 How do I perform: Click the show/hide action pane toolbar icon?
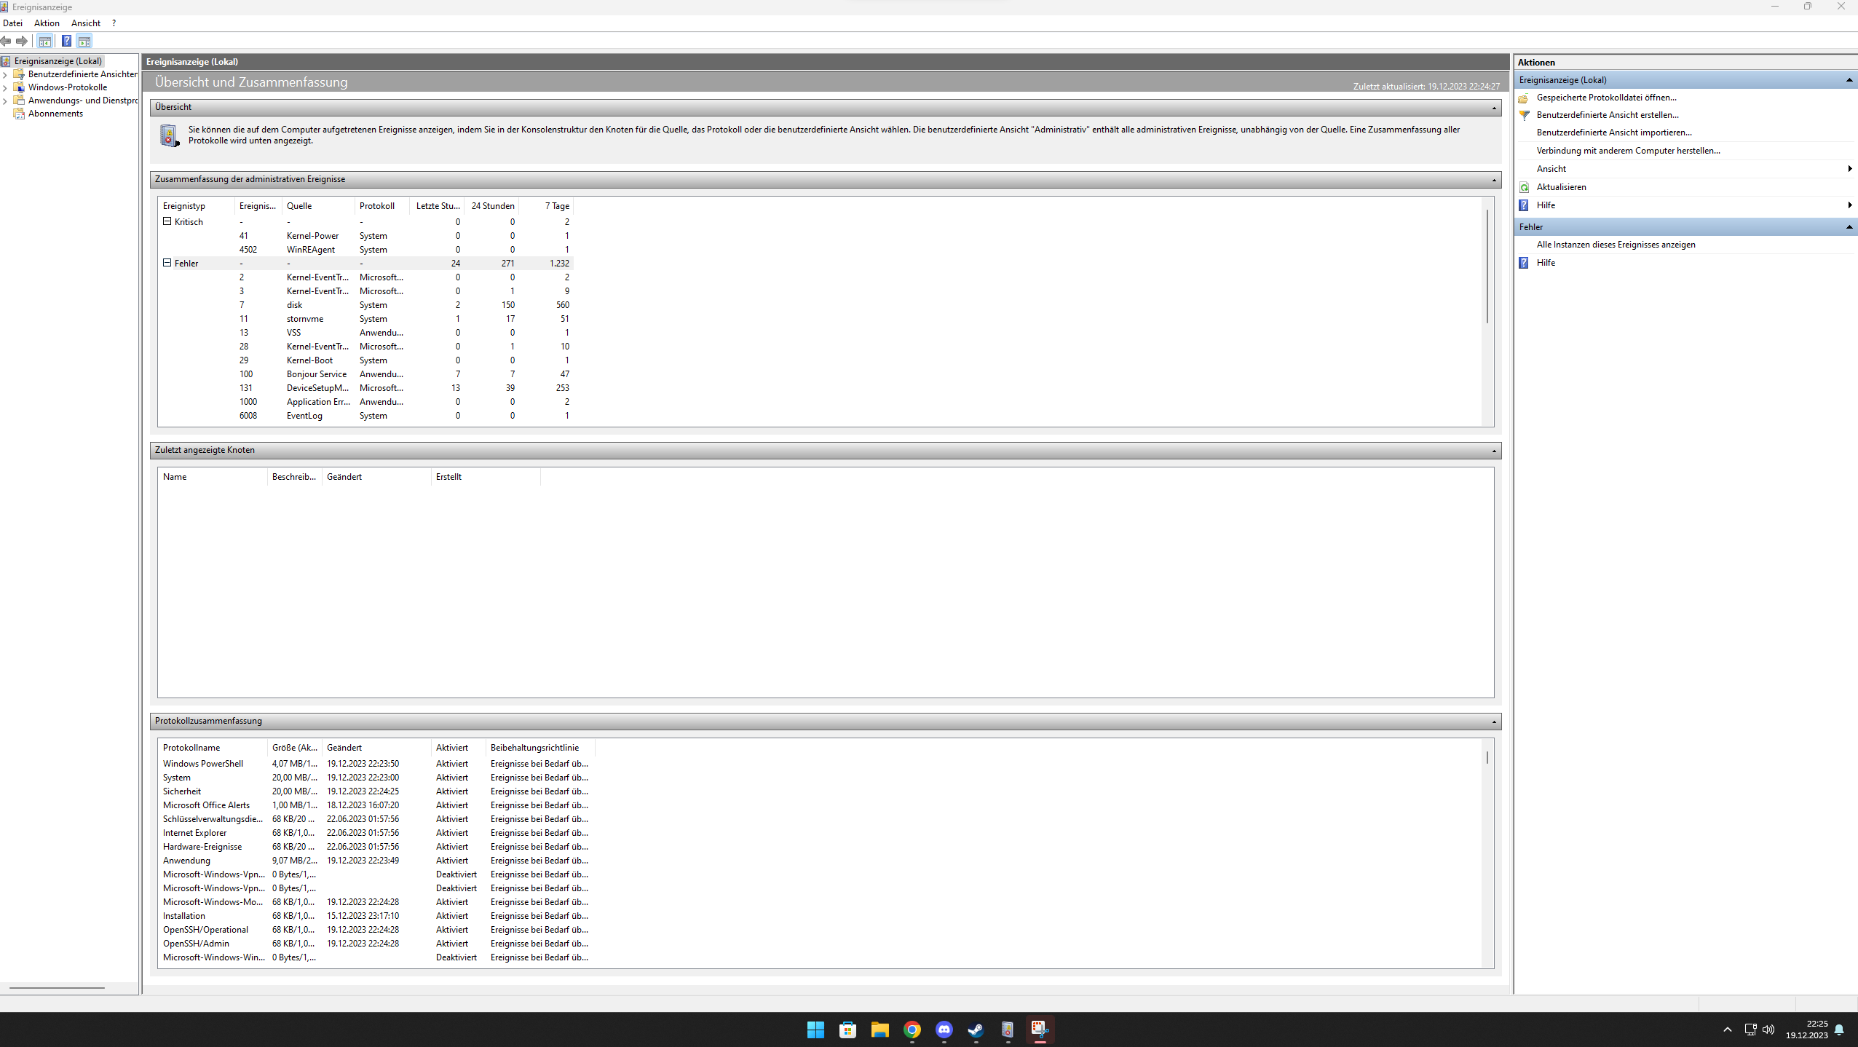click(x=84, y=42)
